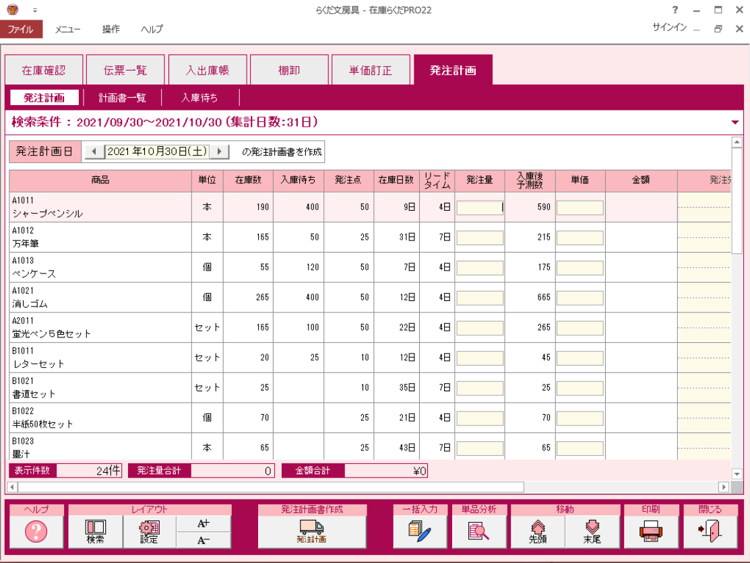
Task: Jump to first row (先頭)
Action: click(538, 531)
